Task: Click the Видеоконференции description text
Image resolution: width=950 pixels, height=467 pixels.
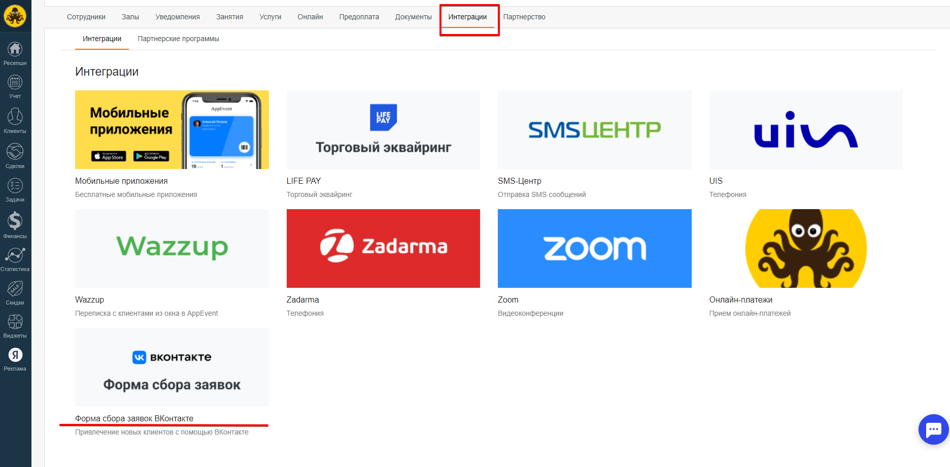Action: click(x=530, y=313)
